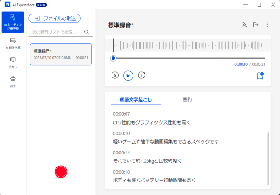Screen dimensions: 280x195
Task: Select the 標準録音1 recording in list
Action: pyautogui.click(x=61, y=54)
